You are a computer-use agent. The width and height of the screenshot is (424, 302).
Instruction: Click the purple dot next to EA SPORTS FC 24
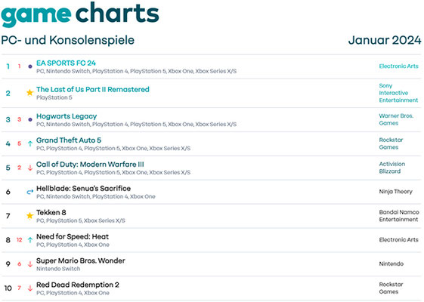coord(30,66)
